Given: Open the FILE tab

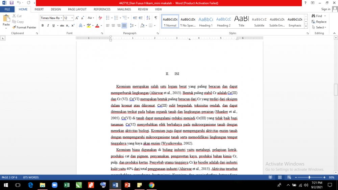Looking at the screenshot, I should [7, 9].
